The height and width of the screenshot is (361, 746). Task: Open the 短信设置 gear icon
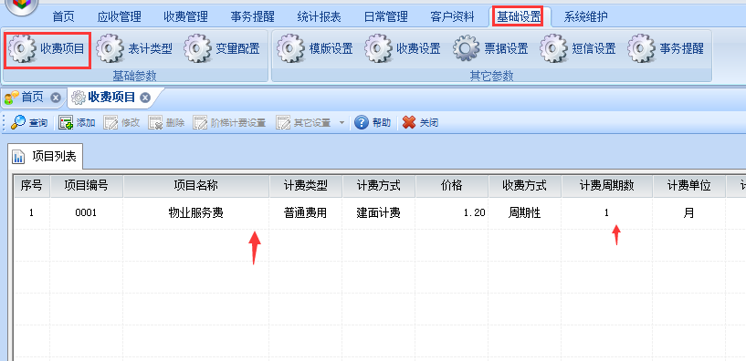click(553, 48)
